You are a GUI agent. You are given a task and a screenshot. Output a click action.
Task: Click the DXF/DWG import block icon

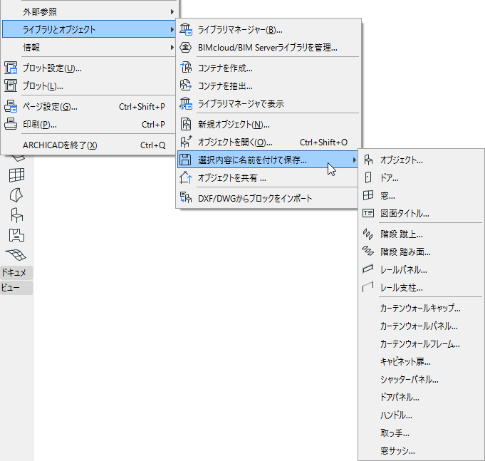point(186,197)
